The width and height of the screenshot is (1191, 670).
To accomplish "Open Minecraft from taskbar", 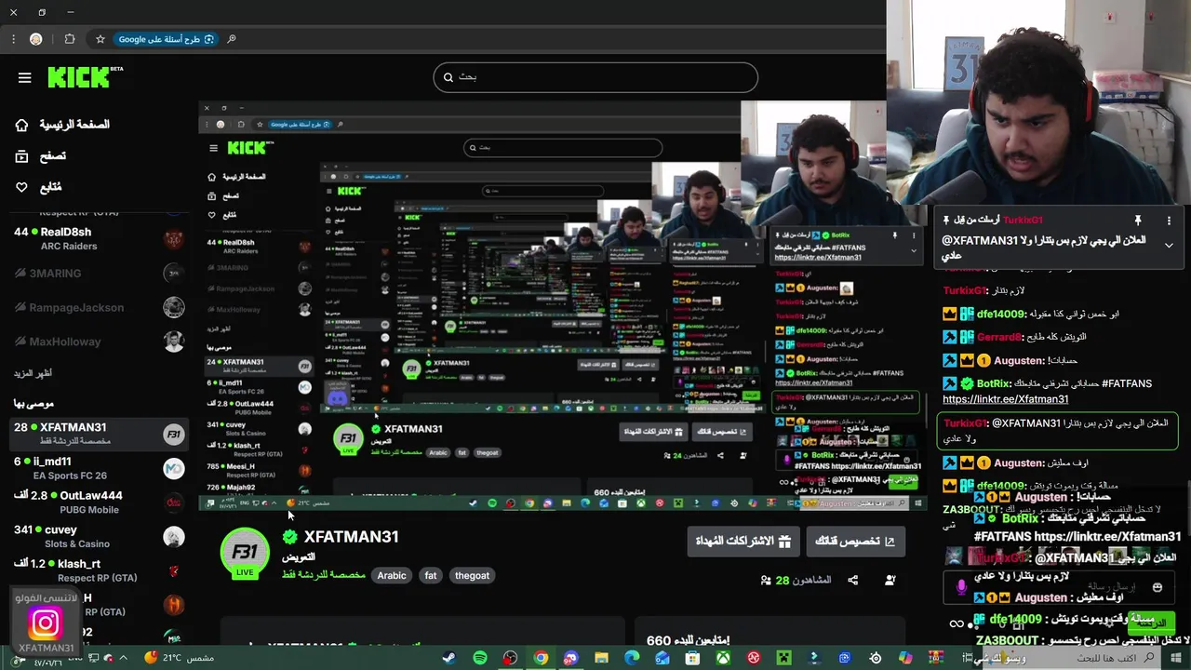I will pos(784,658).
